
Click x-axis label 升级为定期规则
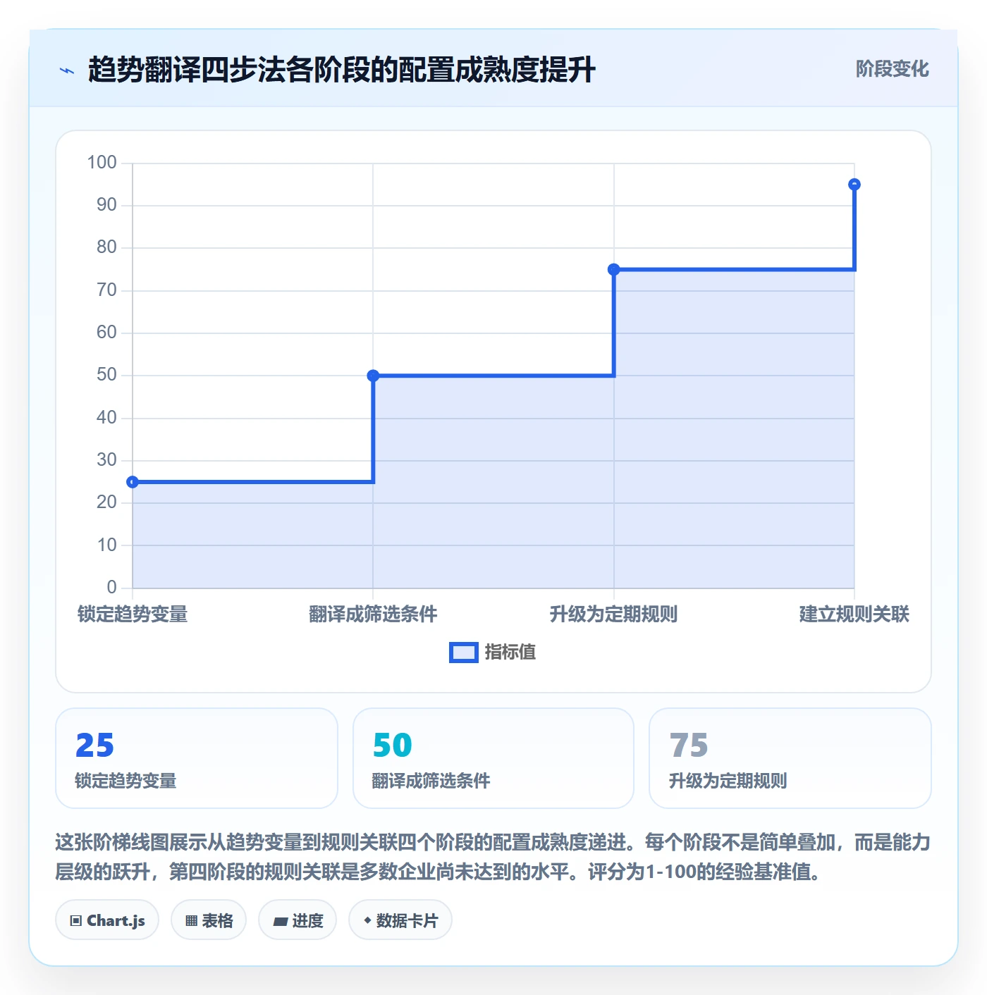pyautogui.click(x=613, y=614)
